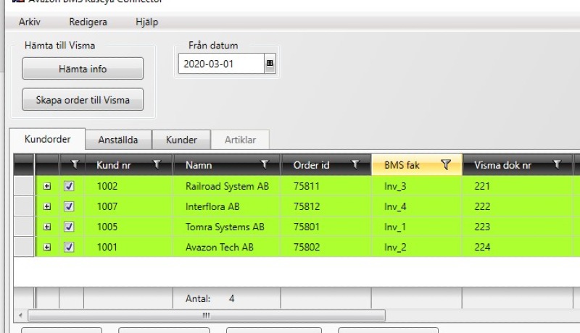The height and width of the screenshot is (333, 580).
Task: Select the order id 75811 cell
Action: 326,186
